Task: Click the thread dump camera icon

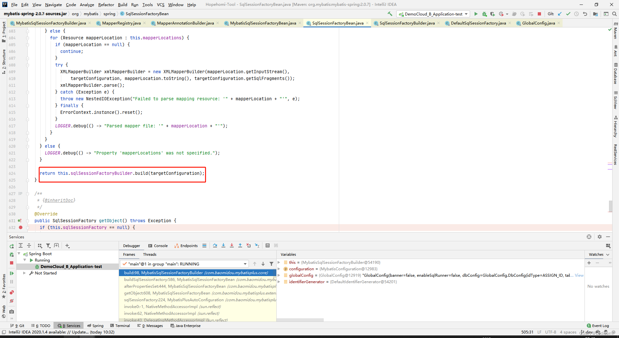Action: coord(12,312)
